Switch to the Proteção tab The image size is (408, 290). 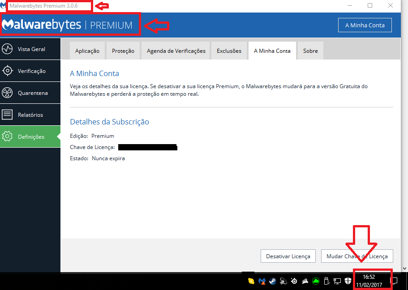coord(123,51)
